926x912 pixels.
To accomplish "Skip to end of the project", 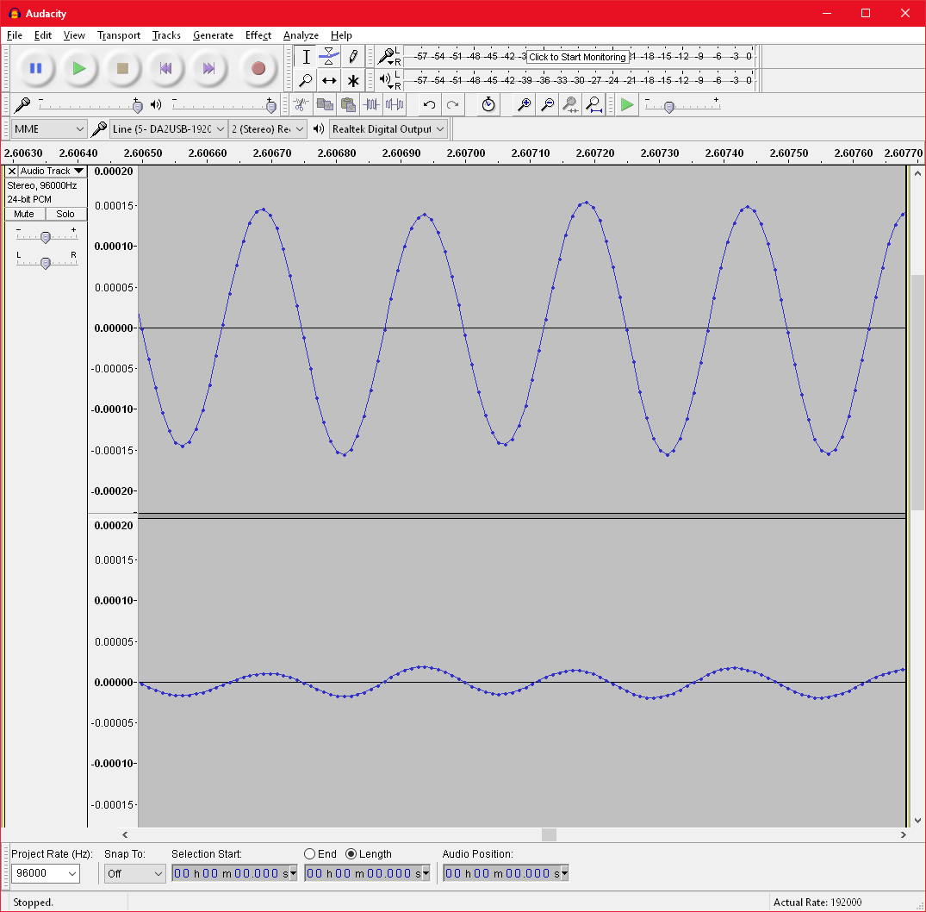I will tap(208, 69).
